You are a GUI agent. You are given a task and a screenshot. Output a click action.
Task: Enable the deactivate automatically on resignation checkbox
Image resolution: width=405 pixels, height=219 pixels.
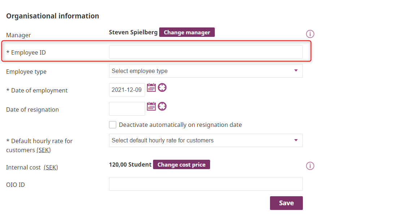(x=113, y=125)
